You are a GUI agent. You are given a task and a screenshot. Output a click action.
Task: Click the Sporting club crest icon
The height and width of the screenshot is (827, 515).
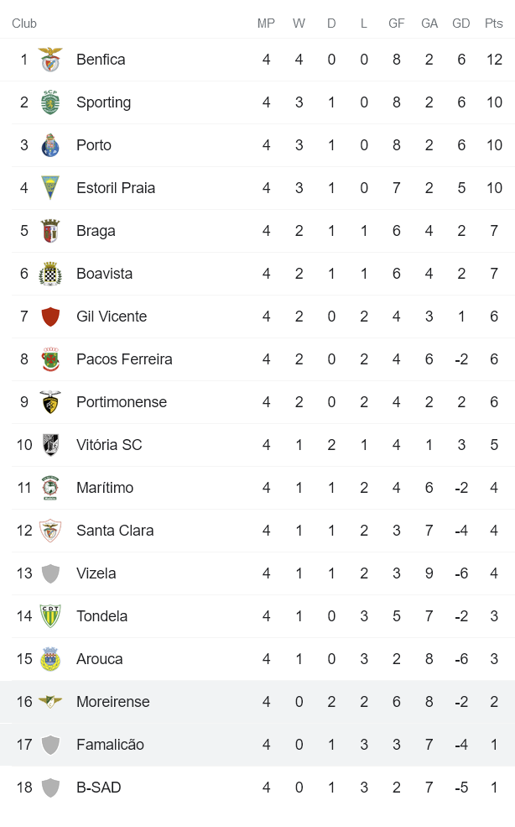tap(50, 102)
